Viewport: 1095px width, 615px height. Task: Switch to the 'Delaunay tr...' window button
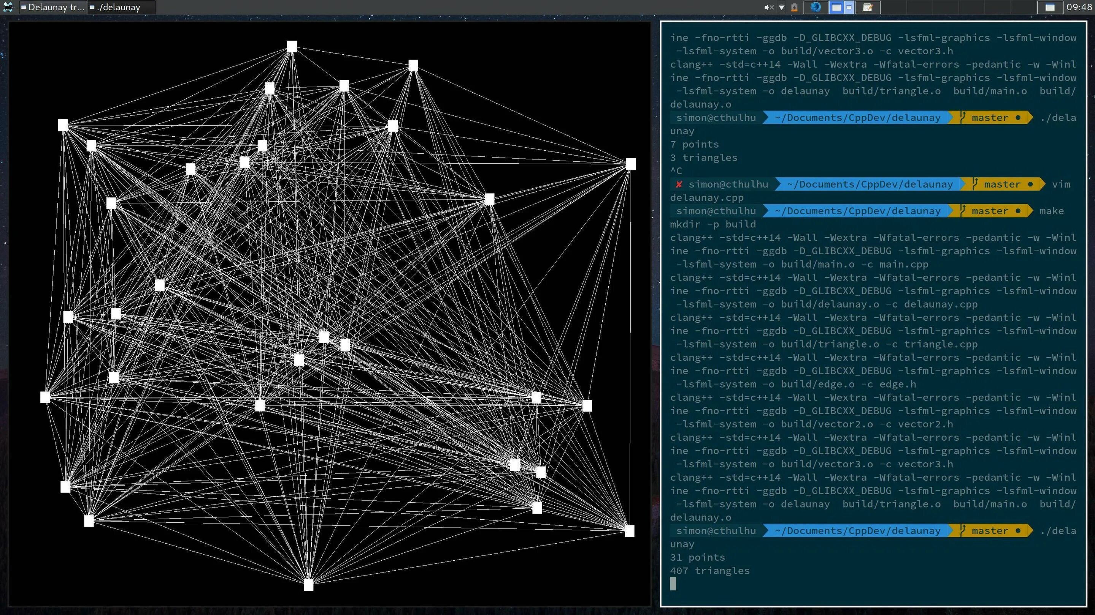coord(53,7)
